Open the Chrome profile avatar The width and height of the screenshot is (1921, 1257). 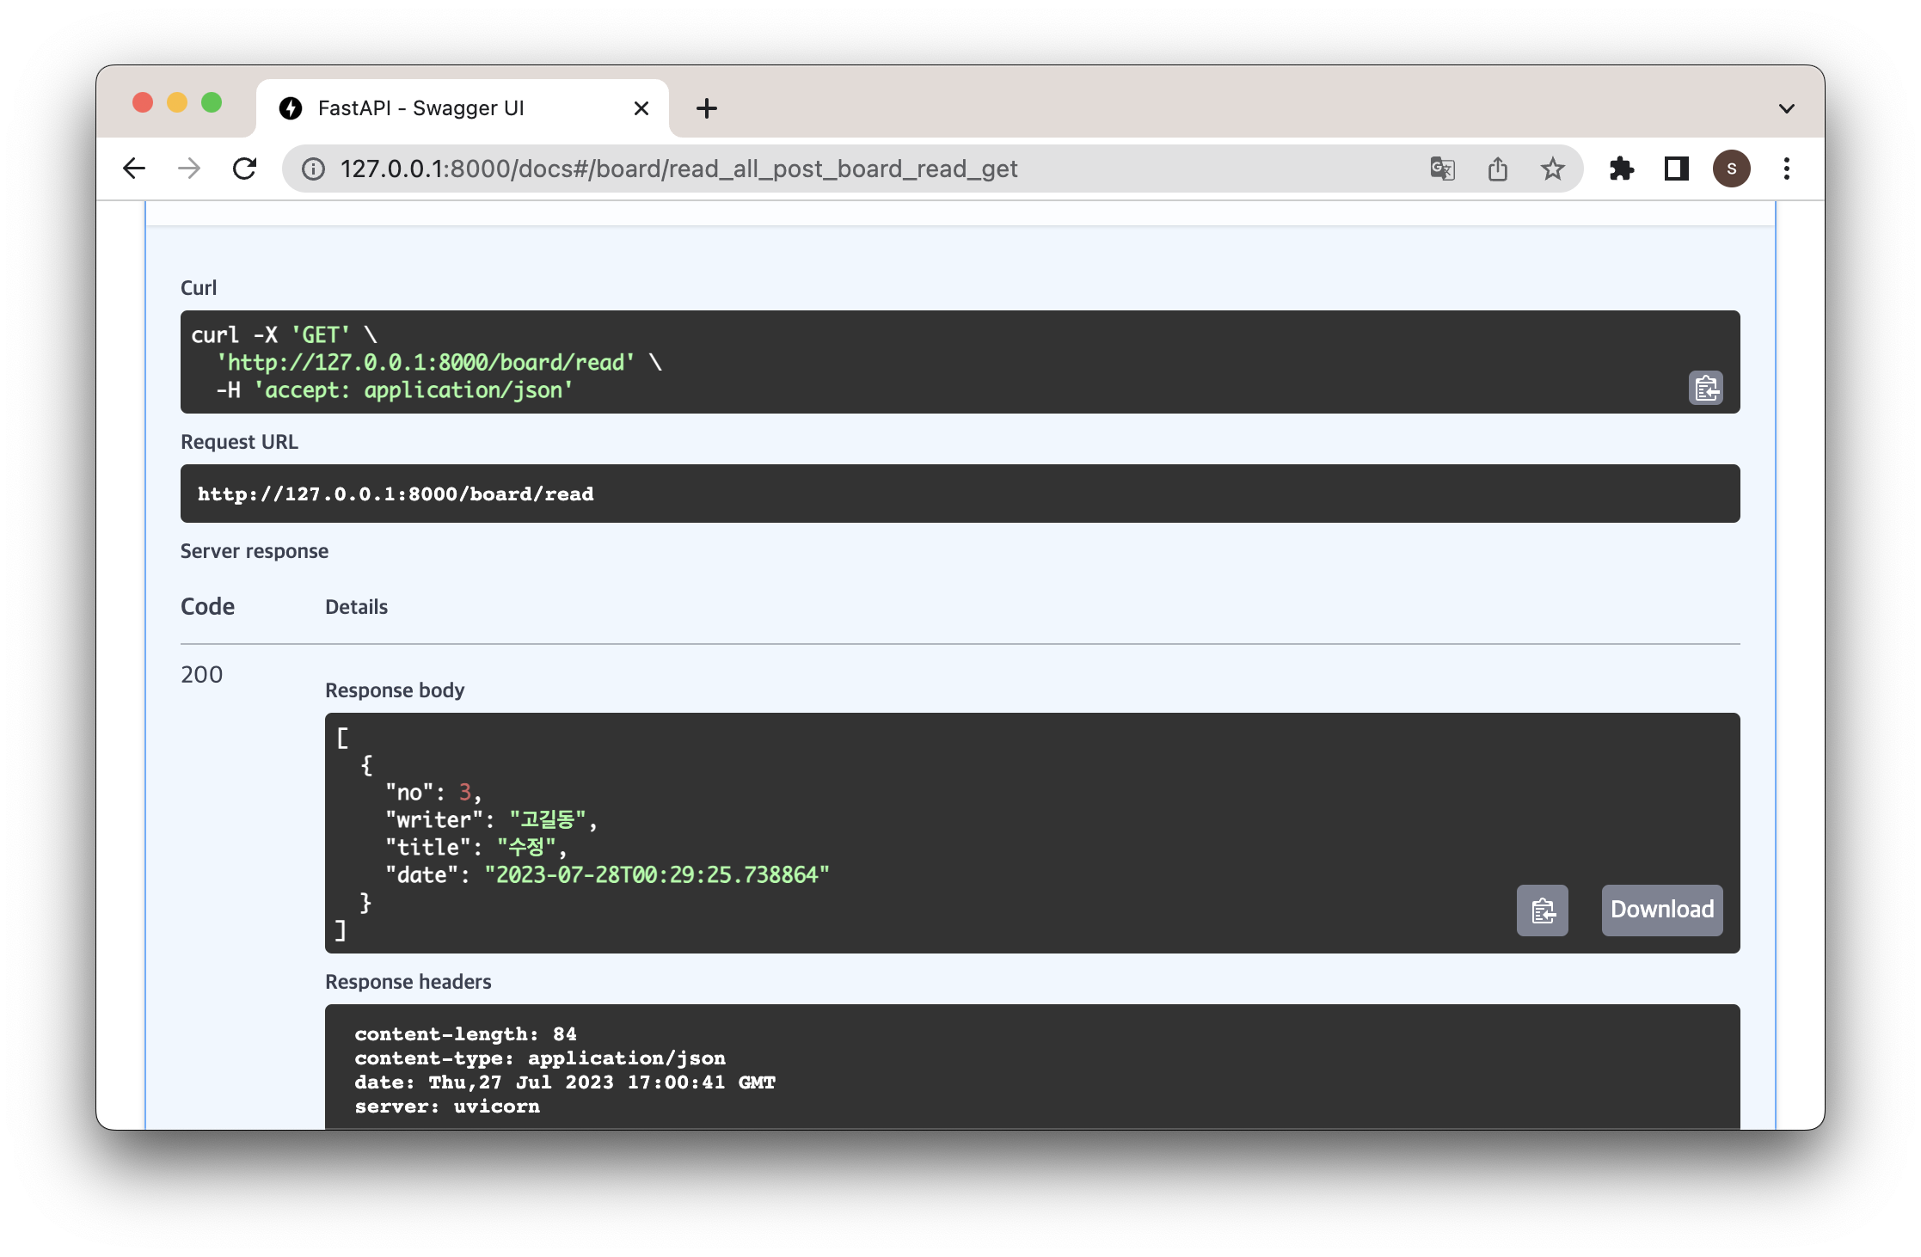click(1731, 169)
